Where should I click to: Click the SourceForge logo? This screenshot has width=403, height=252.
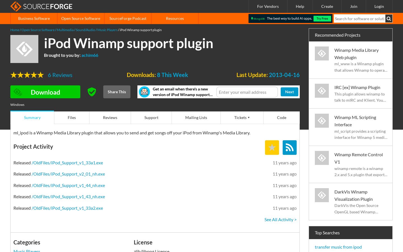pos(41,6)
